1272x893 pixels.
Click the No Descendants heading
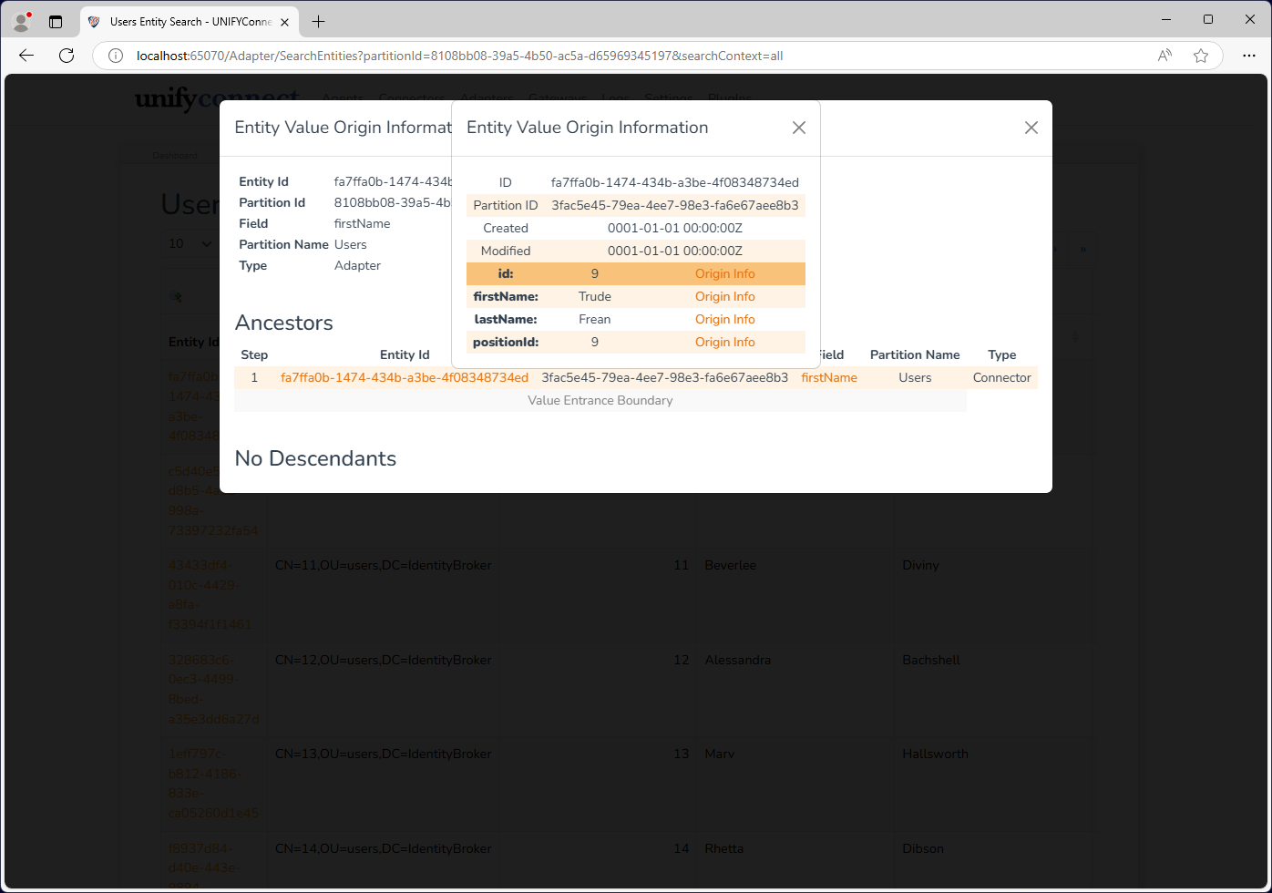tap(315, 458)
